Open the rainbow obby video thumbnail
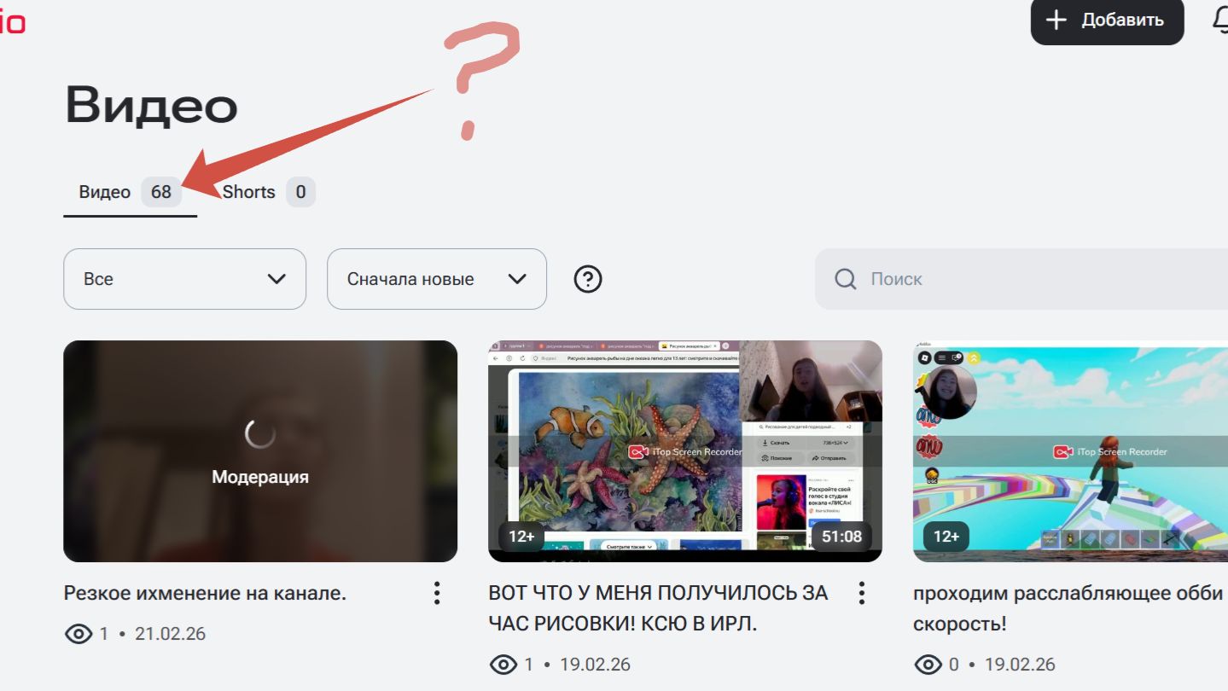1228x691 pixels. [1070, 451]
